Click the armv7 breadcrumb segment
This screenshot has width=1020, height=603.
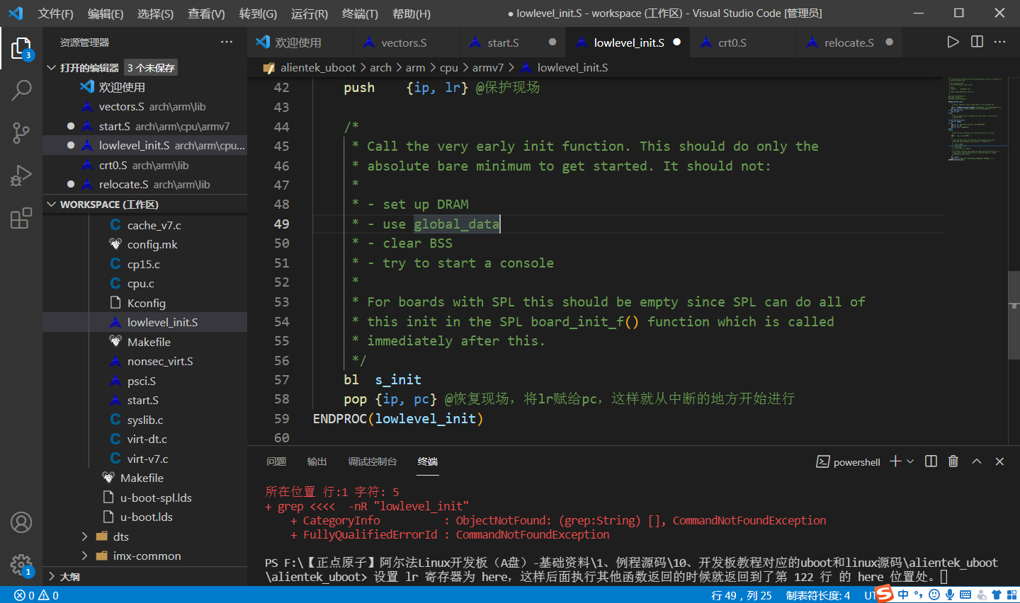pyautogui.click(x=488, y=67)
